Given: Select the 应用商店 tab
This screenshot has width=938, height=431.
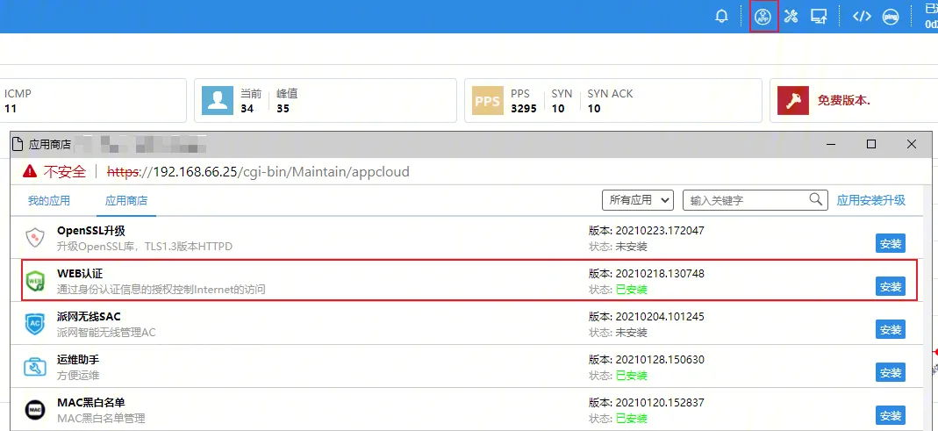Looking at the screenshot, I should [126, 201].
